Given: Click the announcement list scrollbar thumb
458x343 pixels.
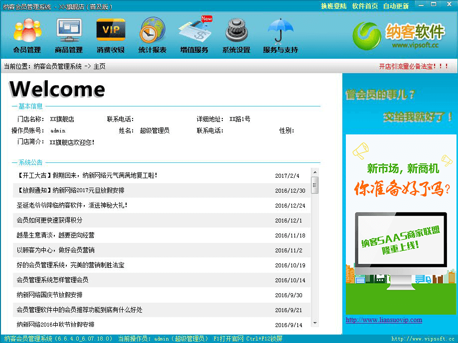Looking at the screenshot, I should (314, 185).
